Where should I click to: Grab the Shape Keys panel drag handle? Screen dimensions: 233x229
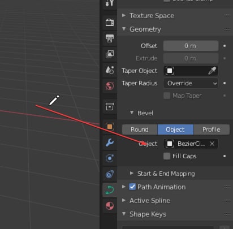(x=227, y=214)
